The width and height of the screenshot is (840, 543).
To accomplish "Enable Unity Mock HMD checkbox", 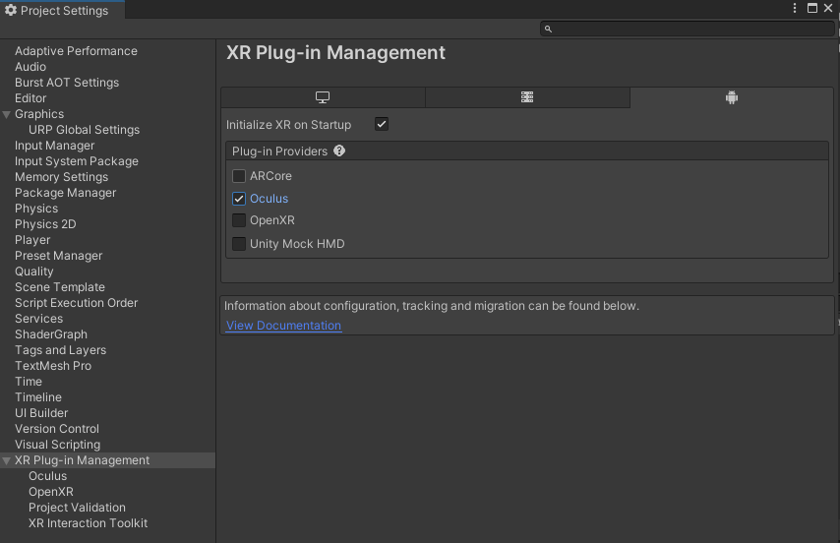I will click(x=239, y=244).
